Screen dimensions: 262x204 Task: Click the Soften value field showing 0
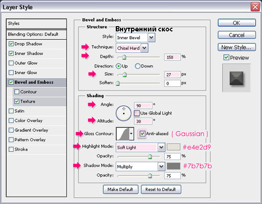tap(172, 83)
